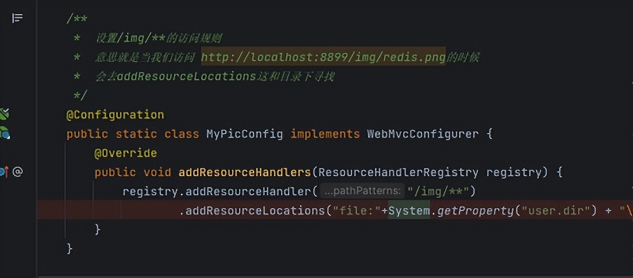
Task: Click the "file:" string literal
Action: point(356,211)
